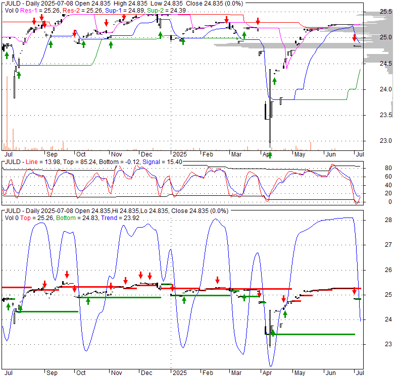Image resolution: width=394 pixels, height=376 pixels.
Task: Select the 'Res-1 = 25.26' legend label
Action: (40, 11)
